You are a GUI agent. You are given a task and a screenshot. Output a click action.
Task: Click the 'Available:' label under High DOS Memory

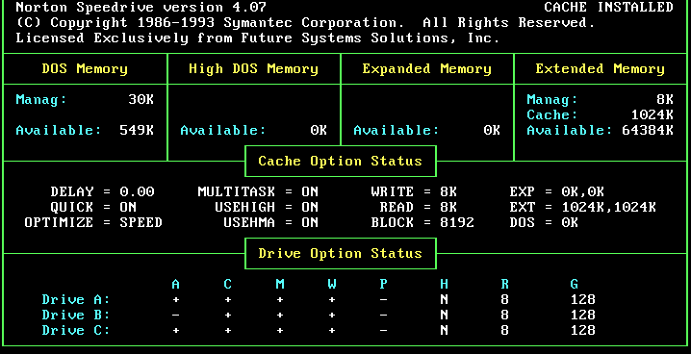tap(223, 130)
